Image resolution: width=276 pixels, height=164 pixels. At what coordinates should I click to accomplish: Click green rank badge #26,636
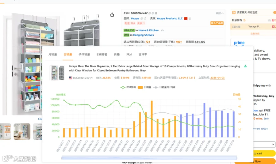coord(129,30)
